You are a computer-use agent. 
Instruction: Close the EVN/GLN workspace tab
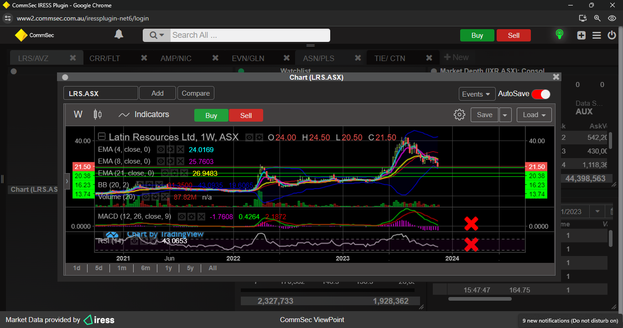coord(286,58)
